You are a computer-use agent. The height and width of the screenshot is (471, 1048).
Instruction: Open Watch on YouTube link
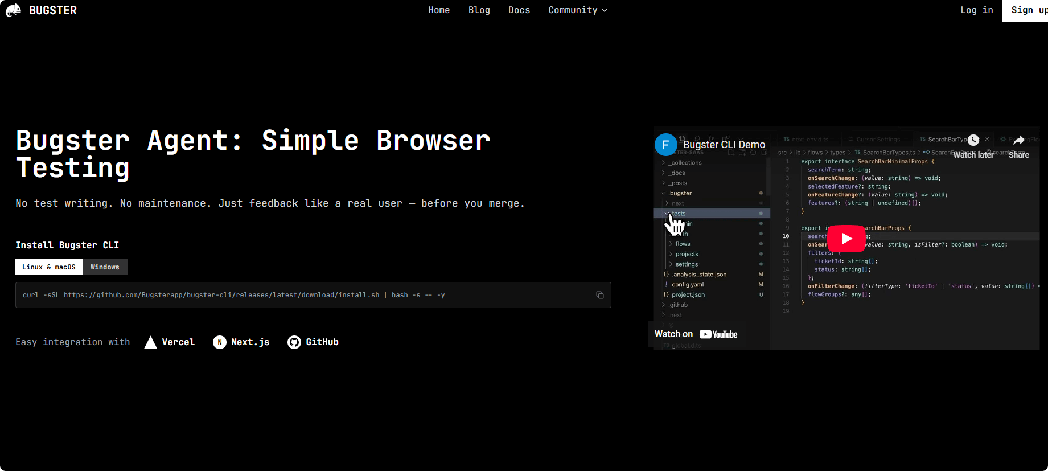[696, 334]
